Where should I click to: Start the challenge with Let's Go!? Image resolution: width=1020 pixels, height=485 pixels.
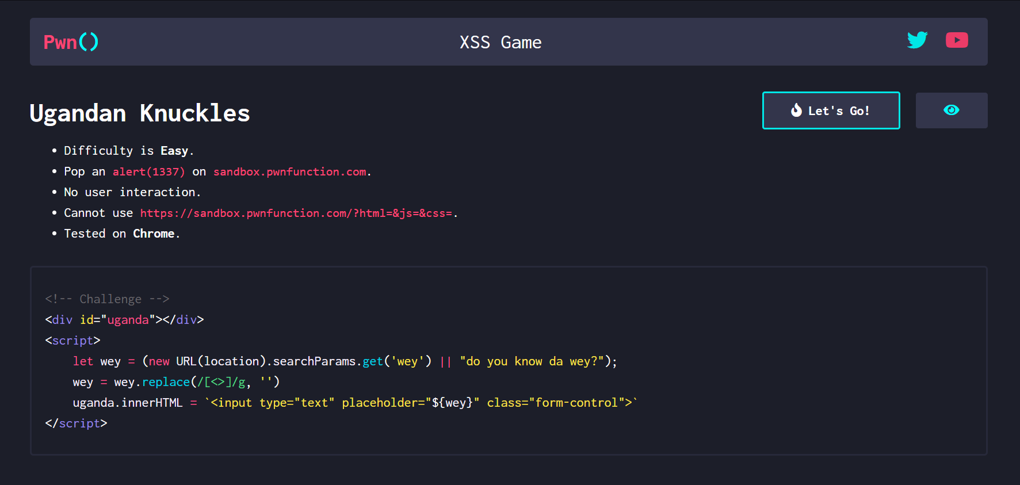831,110
